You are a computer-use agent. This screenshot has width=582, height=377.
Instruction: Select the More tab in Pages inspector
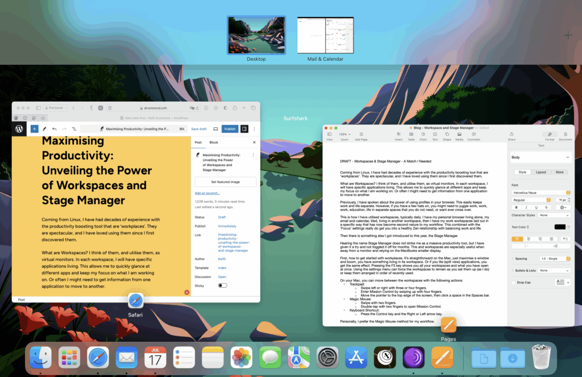[559, 172]
